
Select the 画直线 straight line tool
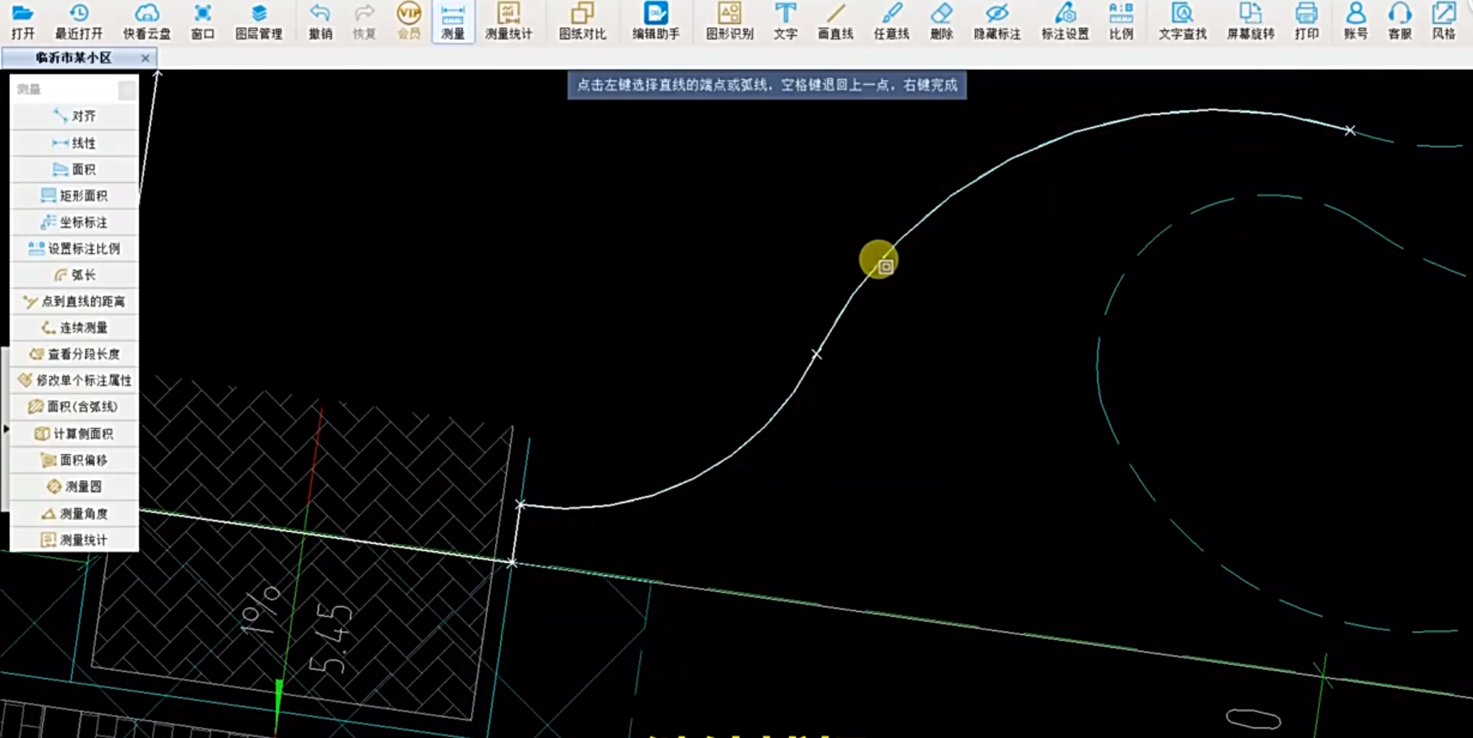835,22
